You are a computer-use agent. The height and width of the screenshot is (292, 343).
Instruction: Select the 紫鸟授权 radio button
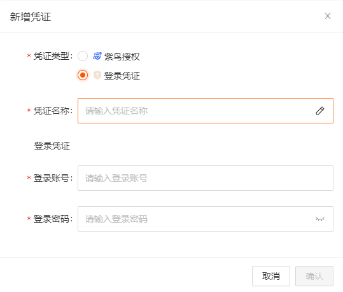pos(83,56)
